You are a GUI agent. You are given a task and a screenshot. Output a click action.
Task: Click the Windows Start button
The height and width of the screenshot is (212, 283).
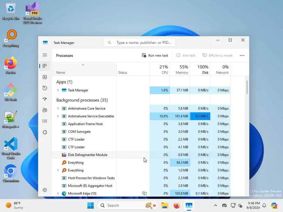(x=90, y=205)
